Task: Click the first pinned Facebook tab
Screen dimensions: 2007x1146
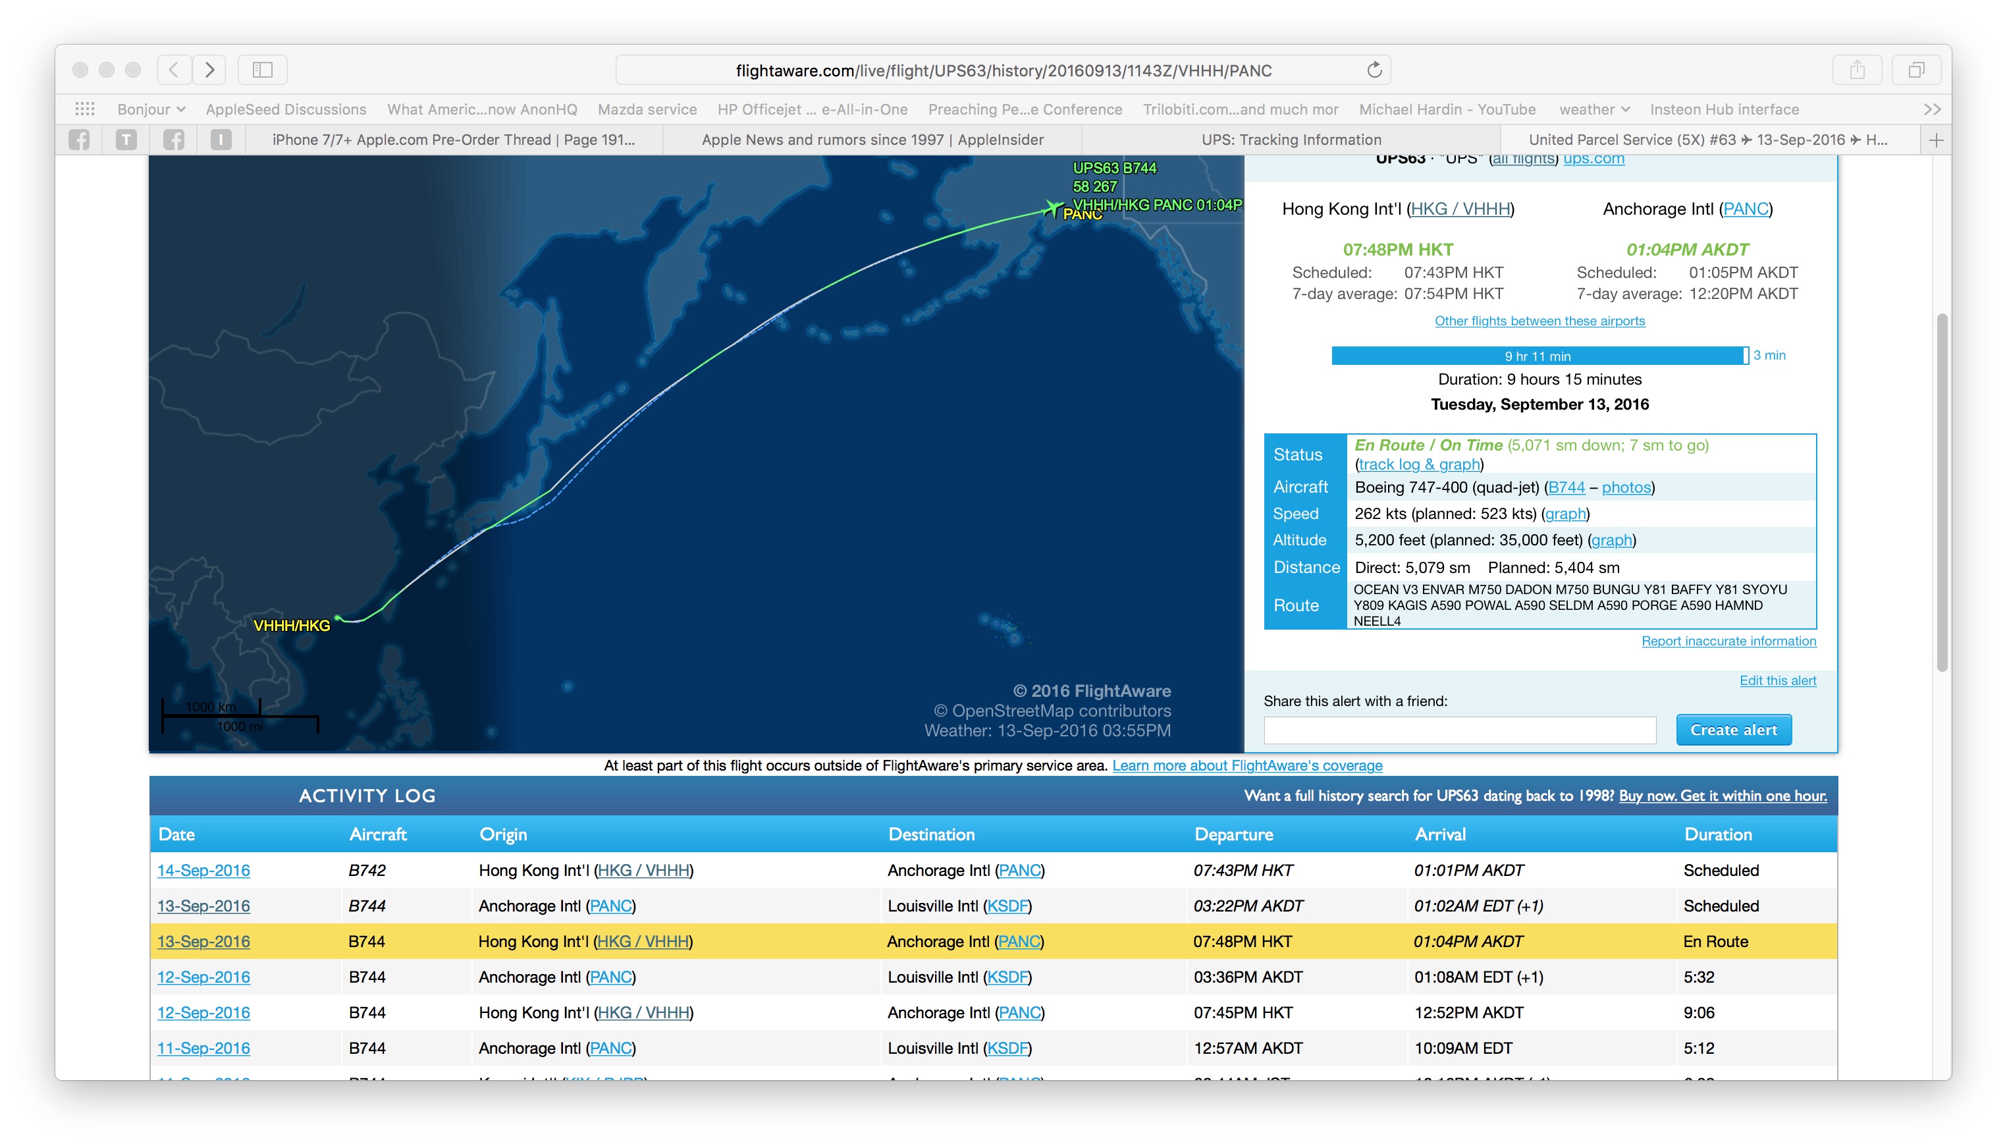Action: [80, 140]
